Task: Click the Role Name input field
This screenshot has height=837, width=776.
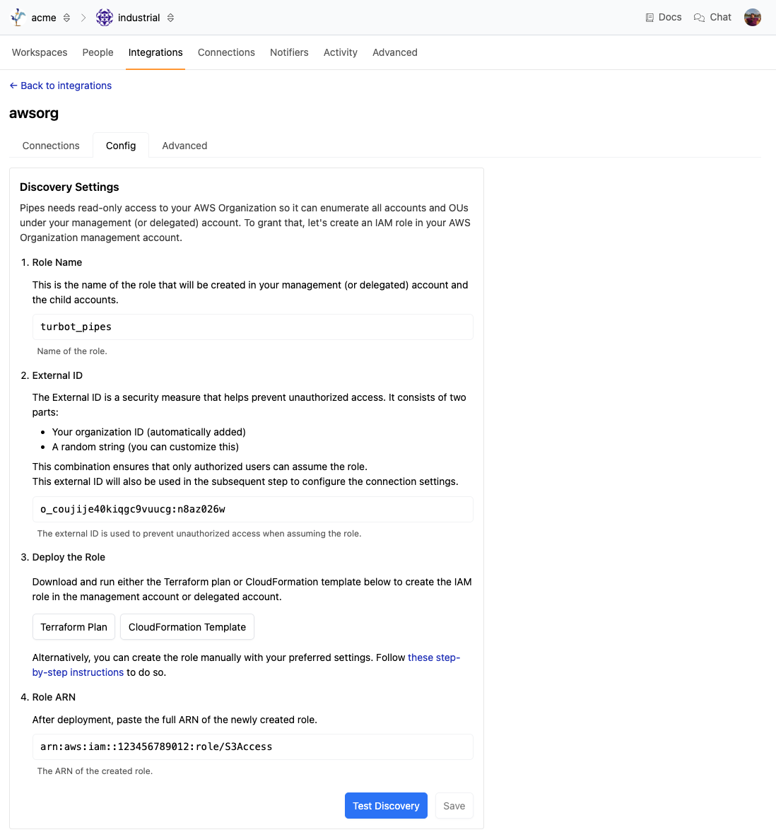Action: pos(252,327)
